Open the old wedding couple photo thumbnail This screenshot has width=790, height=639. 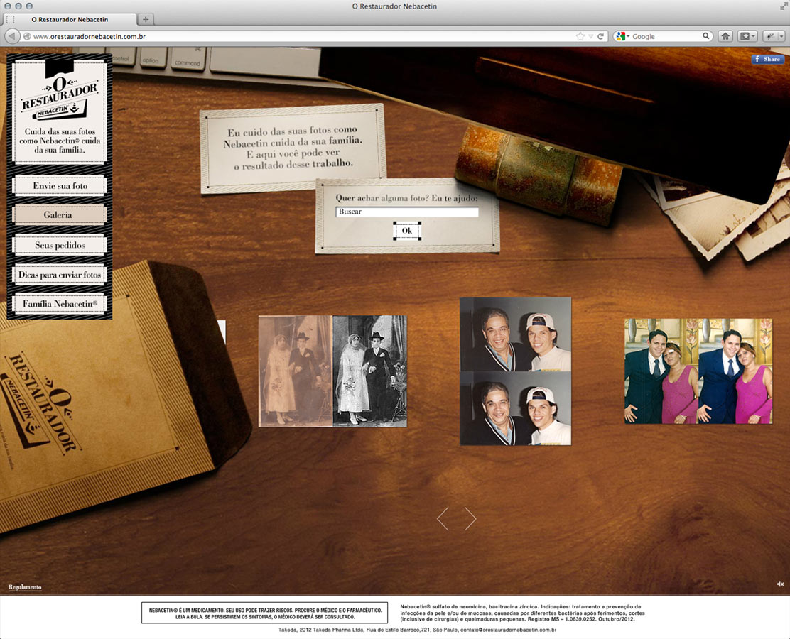[332, 371]
